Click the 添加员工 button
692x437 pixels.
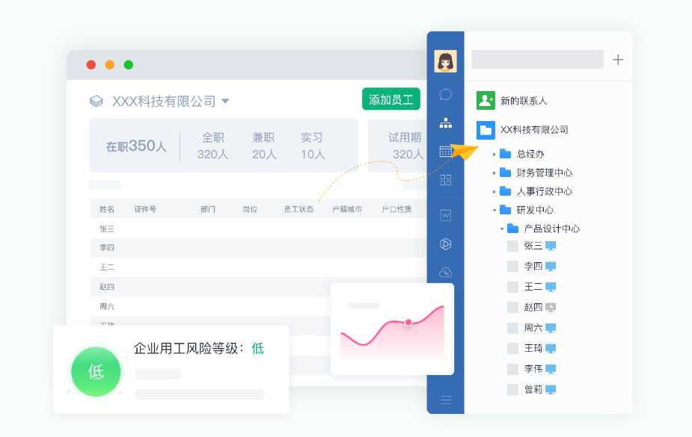[x=391, y=100]
